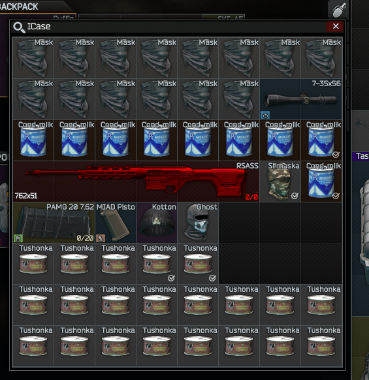Screen dimensions: 369x380
Task: Click the 762x51 caliber label on RSASS
Action: click(x=26, y=196)
